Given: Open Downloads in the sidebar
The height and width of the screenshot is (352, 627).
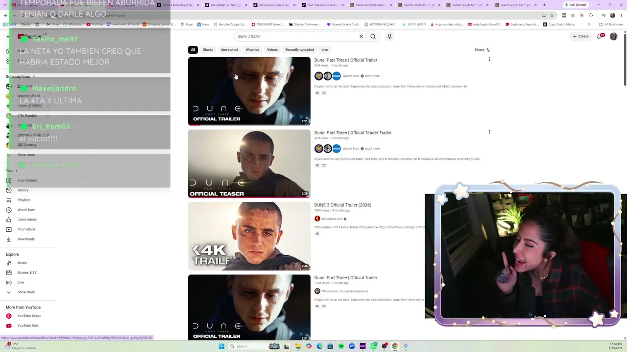Looking at the screenshot, I should 26,239.
